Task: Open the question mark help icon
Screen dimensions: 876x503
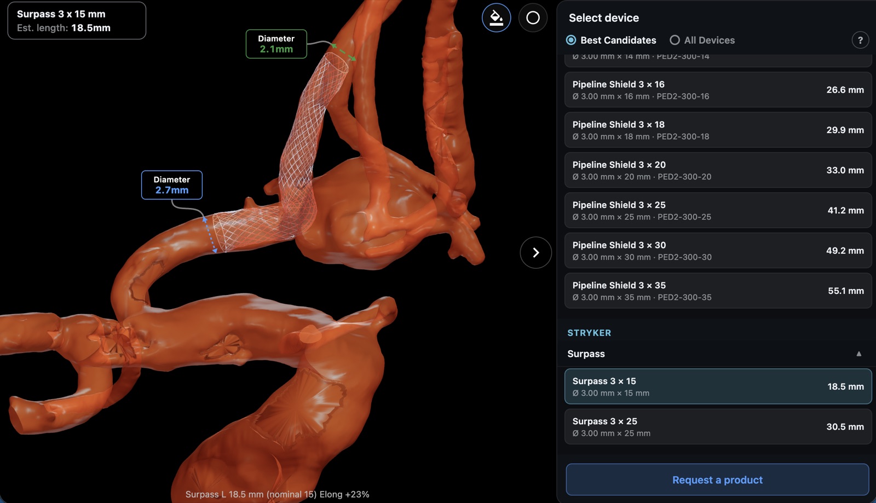Action: (860, 40)
